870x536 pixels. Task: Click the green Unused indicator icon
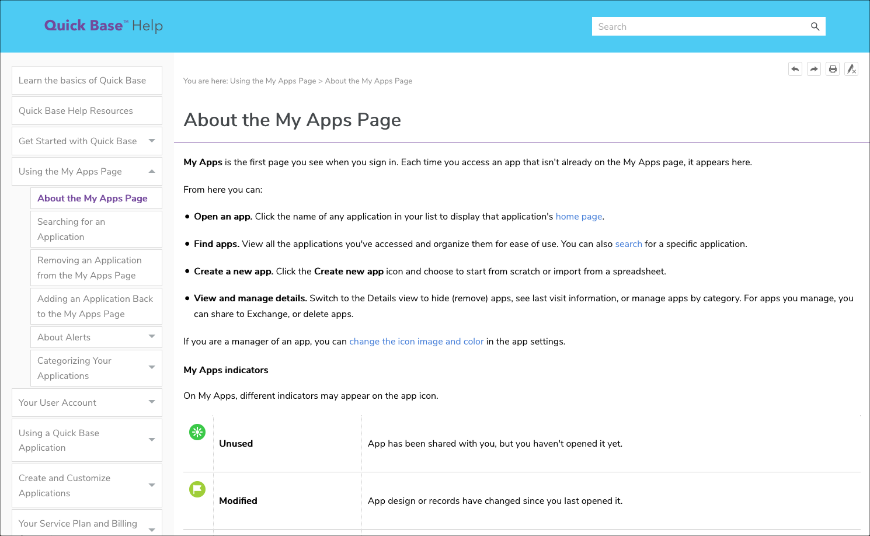coord(197,432)
